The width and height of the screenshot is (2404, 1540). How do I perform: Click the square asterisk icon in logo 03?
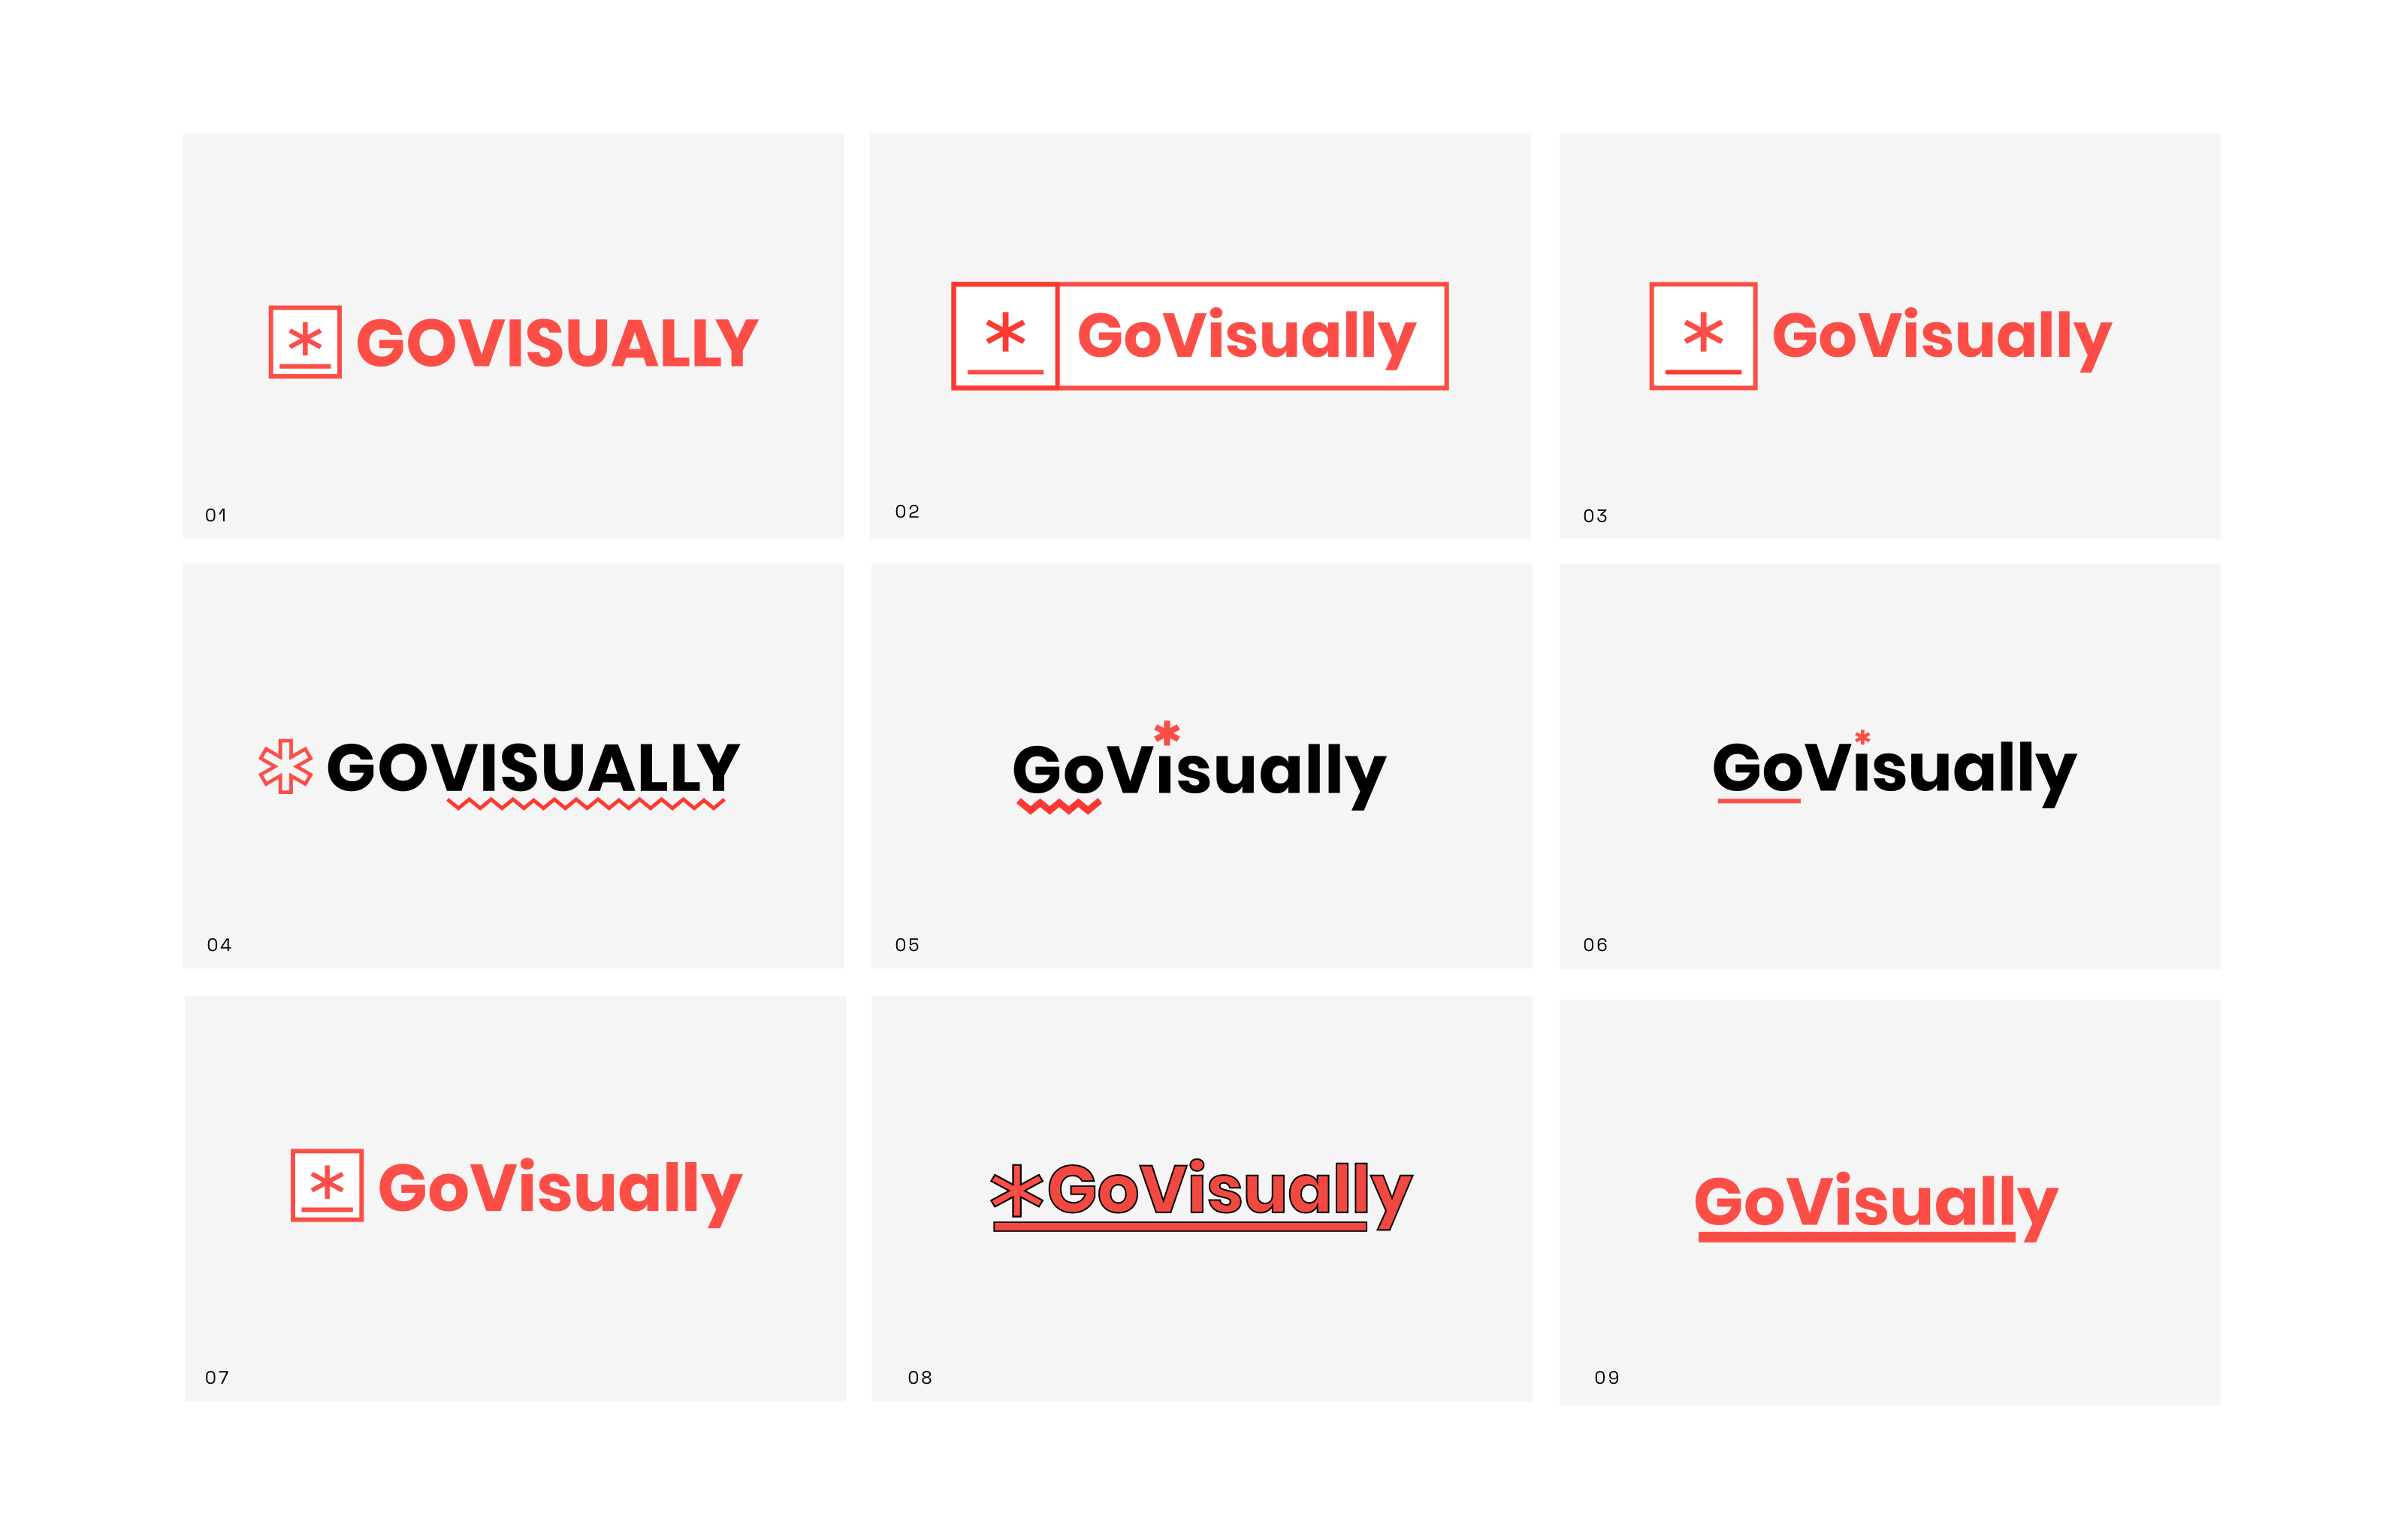(x=1702, y=336)
